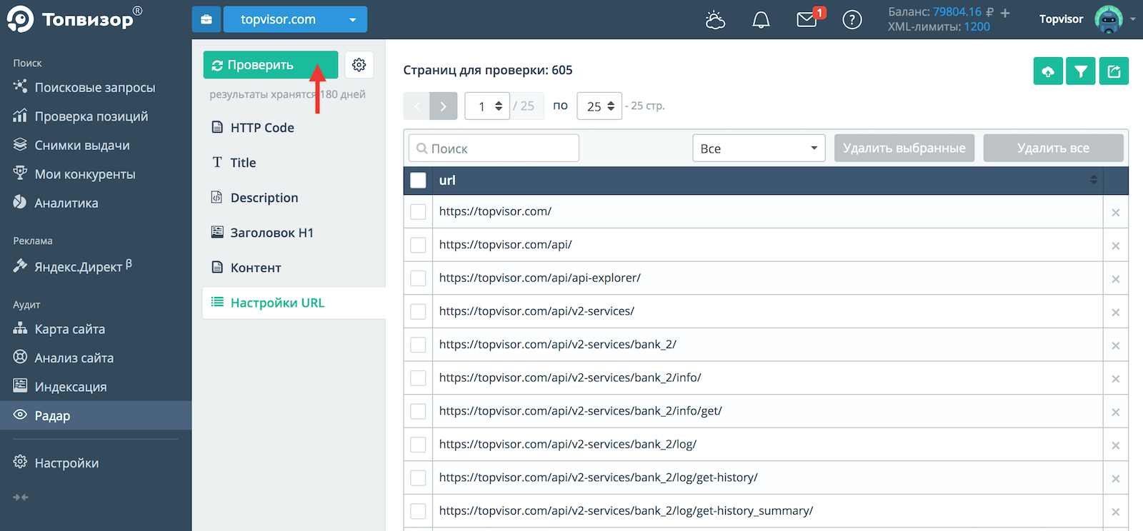Open the topvisor.com project dropdown

(295, 19)
